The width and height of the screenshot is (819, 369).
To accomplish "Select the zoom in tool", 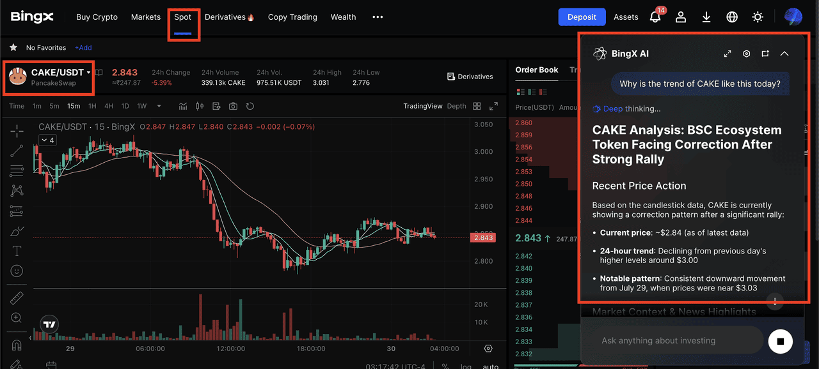I will point(17,318).
